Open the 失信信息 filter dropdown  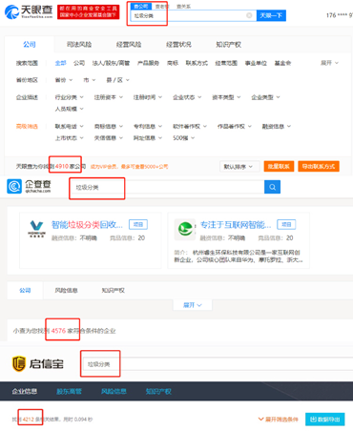(x=109, y=138)
